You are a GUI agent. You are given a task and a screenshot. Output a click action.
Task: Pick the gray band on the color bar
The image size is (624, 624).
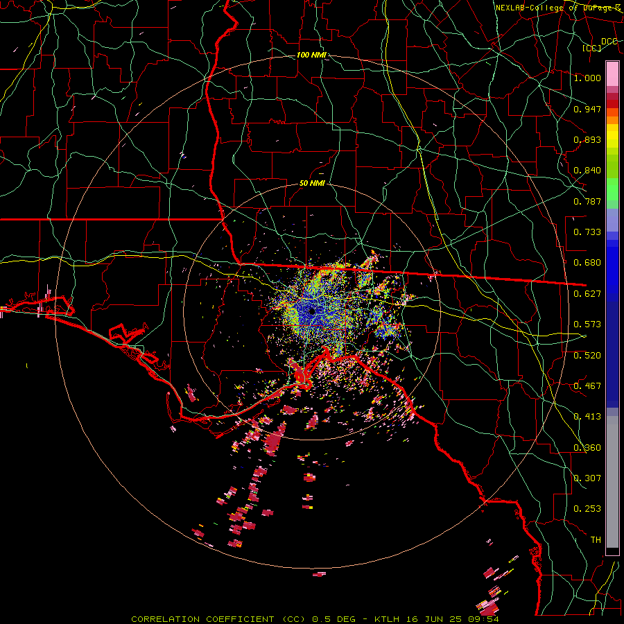(x=612, y=482)
